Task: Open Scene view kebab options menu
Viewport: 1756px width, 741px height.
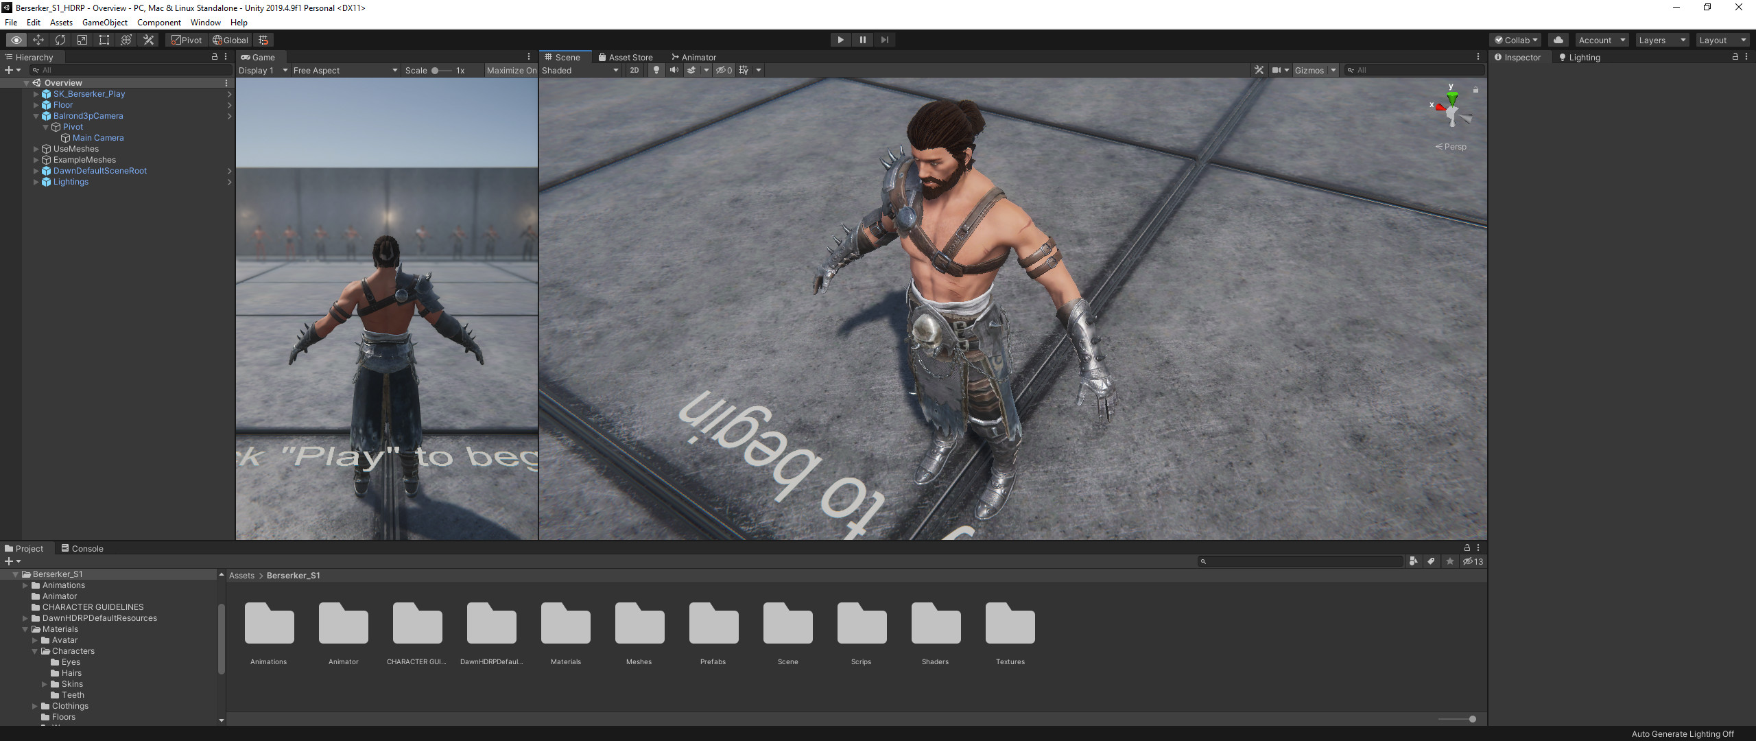Action: point(1478,57)
